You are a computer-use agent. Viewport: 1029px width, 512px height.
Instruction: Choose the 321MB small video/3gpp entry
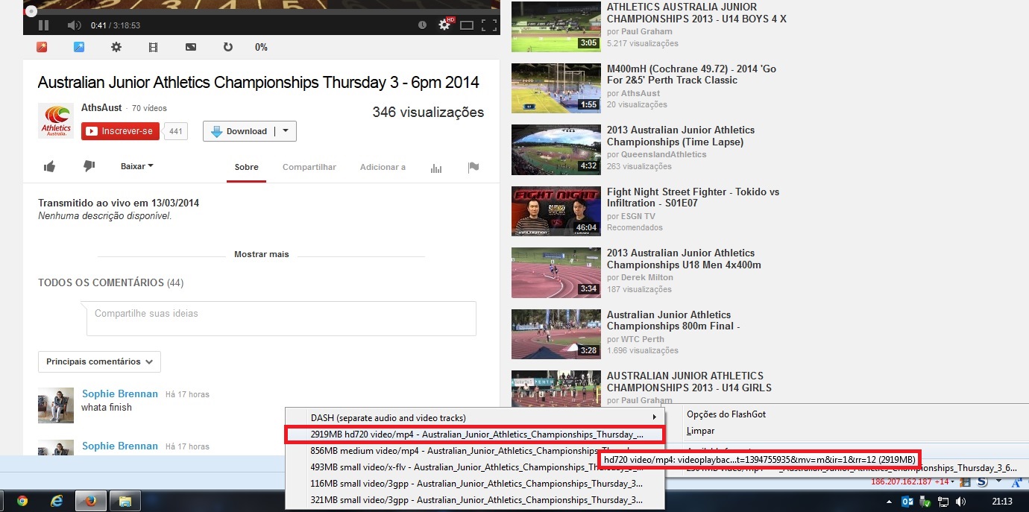pos(475,500)
